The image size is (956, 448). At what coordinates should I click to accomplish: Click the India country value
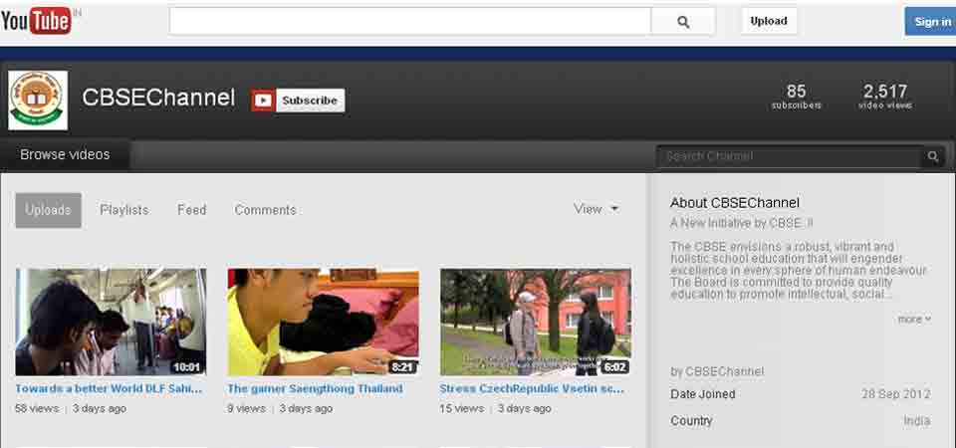(917, 421)
